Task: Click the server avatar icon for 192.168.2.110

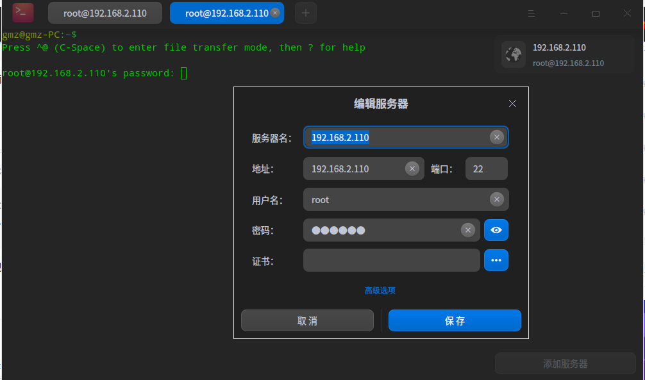Action: click(513, 54)
